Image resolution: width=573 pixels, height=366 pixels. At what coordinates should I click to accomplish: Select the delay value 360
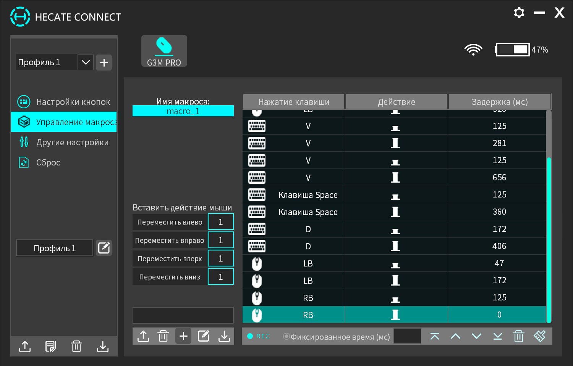click(x=499, y=212)
